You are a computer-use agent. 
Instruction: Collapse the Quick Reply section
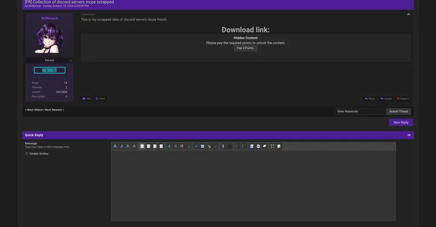(x=409, y=135)
